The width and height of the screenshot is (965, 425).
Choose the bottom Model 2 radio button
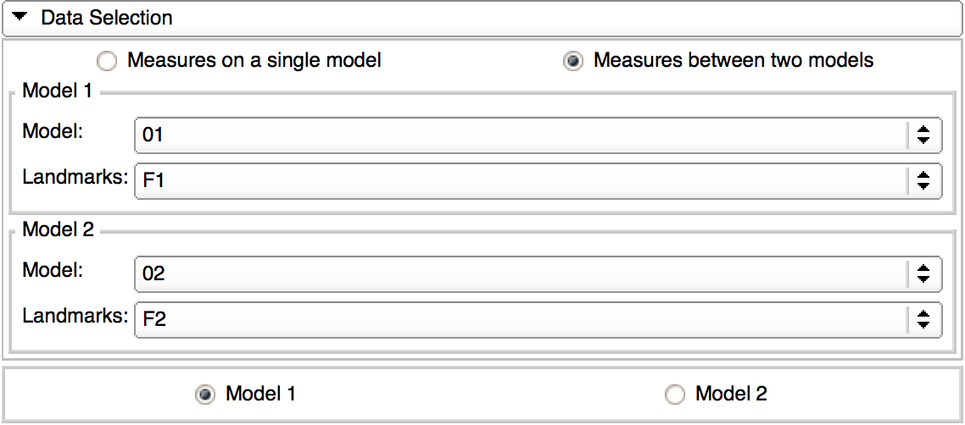[x=674, y=395]
